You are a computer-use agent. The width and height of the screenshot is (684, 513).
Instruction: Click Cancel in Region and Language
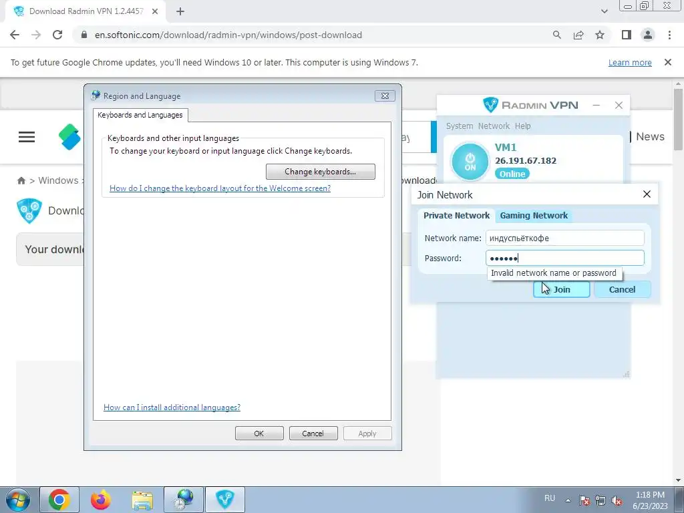[313, 434]
